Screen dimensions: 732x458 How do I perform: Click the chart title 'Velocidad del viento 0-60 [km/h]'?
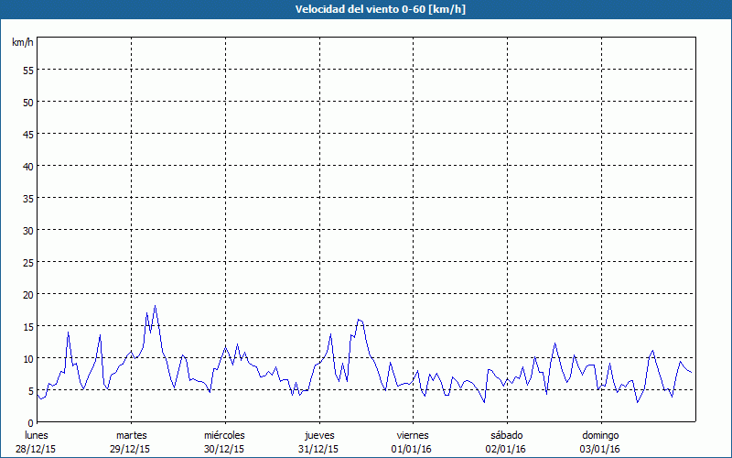click(365, 10)
